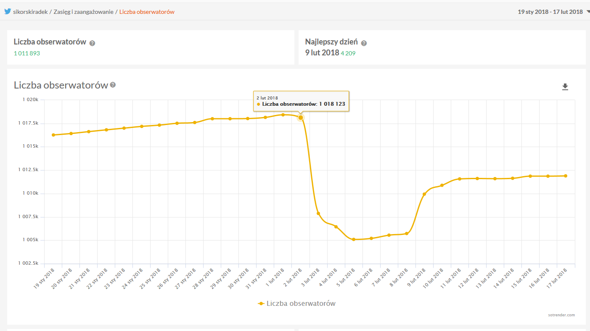Select the 28 sty 2018 data point

point(212,119)
